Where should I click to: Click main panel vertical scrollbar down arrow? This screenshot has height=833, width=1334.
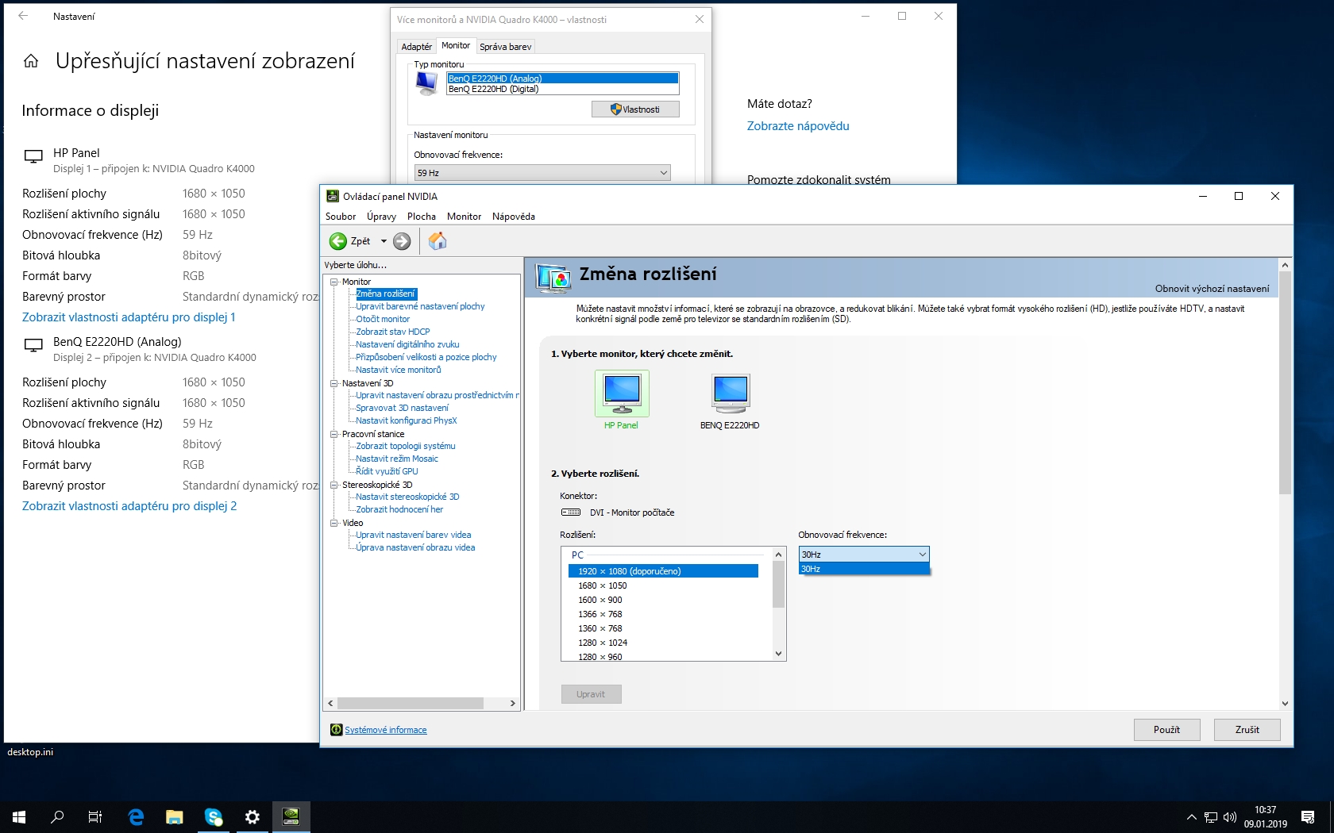point(1285,703)
